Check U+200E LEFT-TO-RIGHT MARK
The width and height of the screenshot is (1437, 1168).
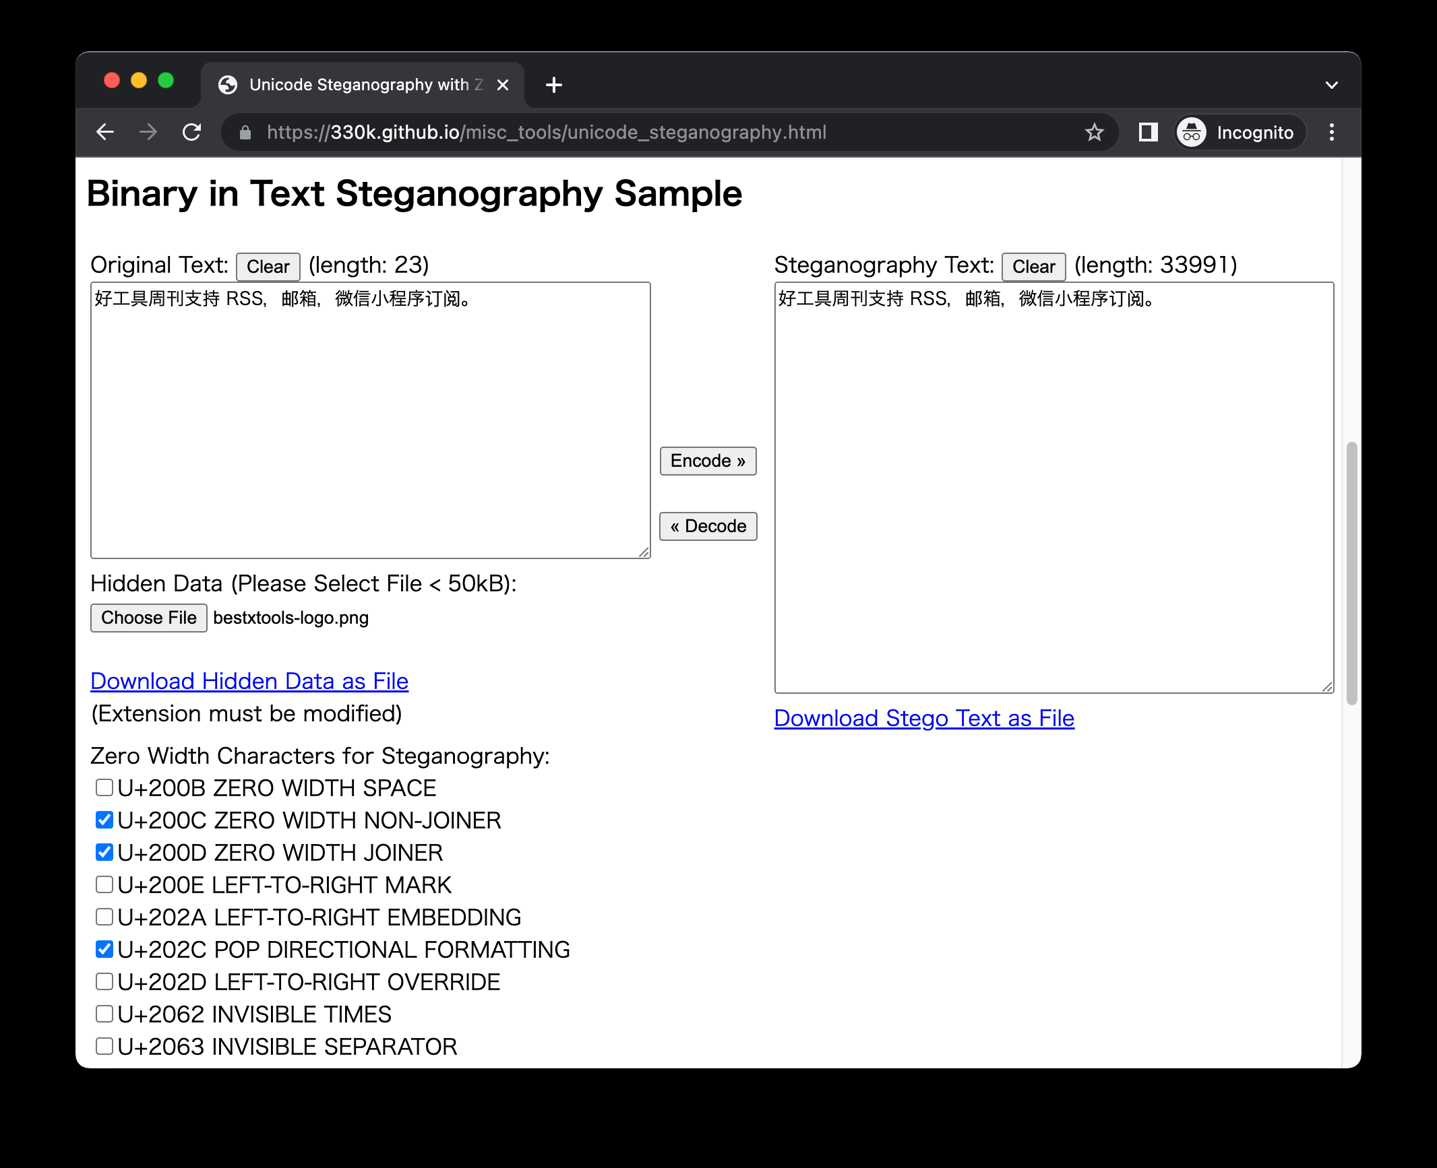point(104,884)
